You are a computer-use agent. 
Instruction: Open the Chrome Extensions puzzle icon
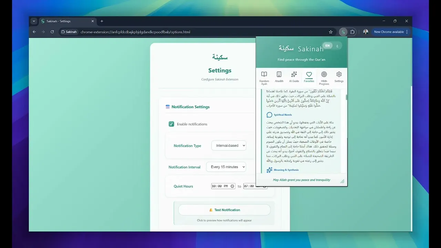pos(352,32)
